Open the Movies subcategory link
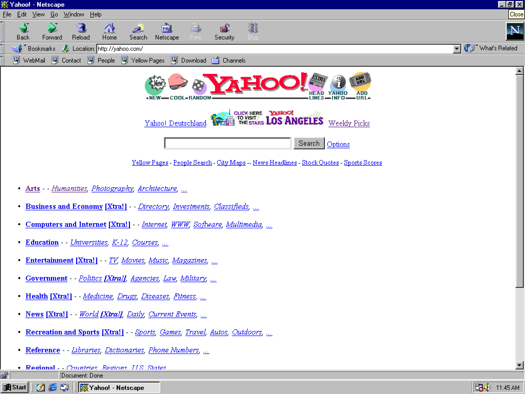The width and height of the screenshot is (525, 394). coord(133,261)
